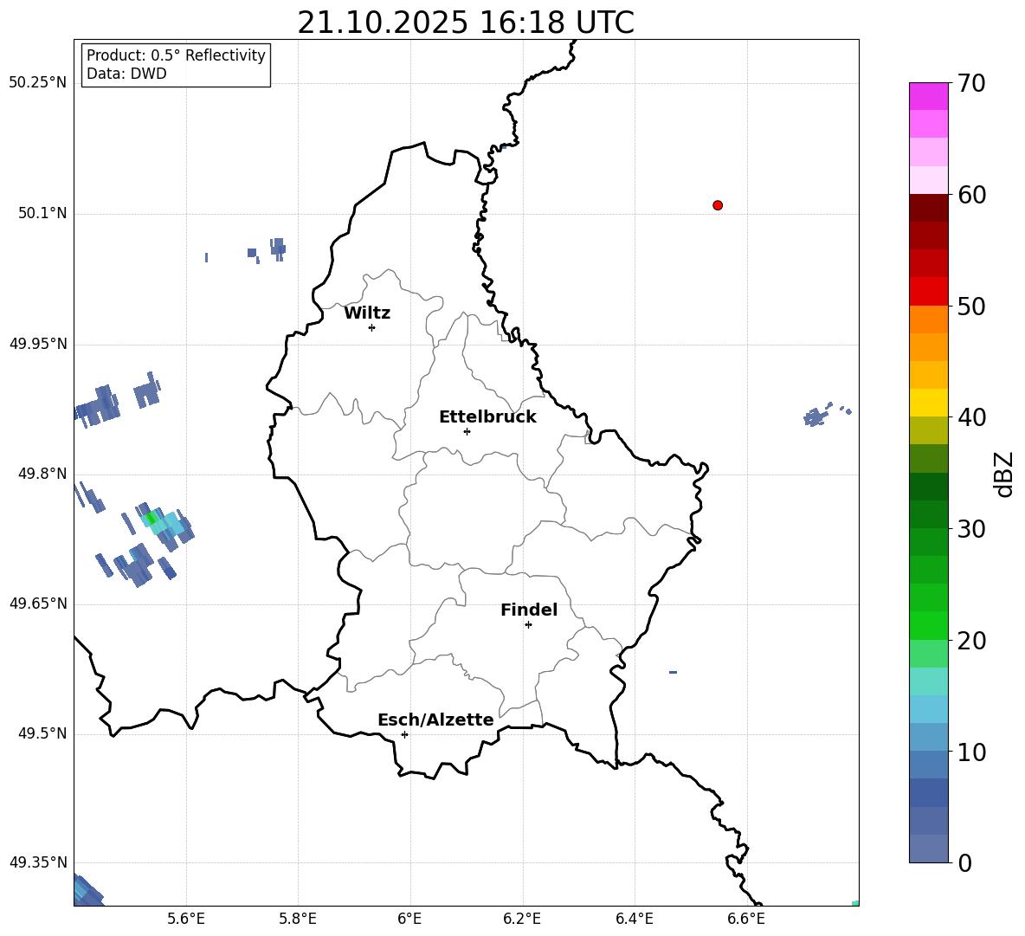Click the title 21.10.2025 16:18 UTC
This screenshot has width=1025, height=936.
pos(466,23)
